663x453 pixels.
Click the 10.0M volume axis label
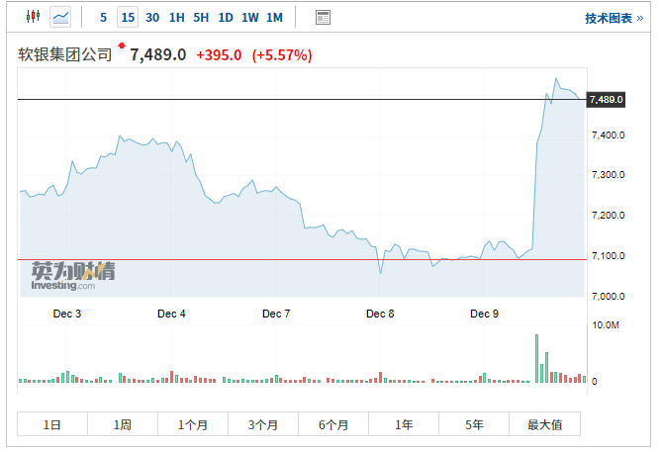click(x=606, y=325)
